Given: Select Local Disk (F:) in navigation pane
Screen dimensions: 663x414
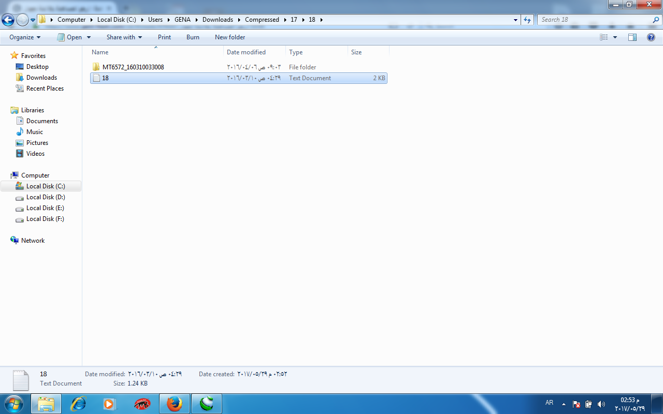Looking at the screenshot, I should pyautogui.click(x=45, y=219).
